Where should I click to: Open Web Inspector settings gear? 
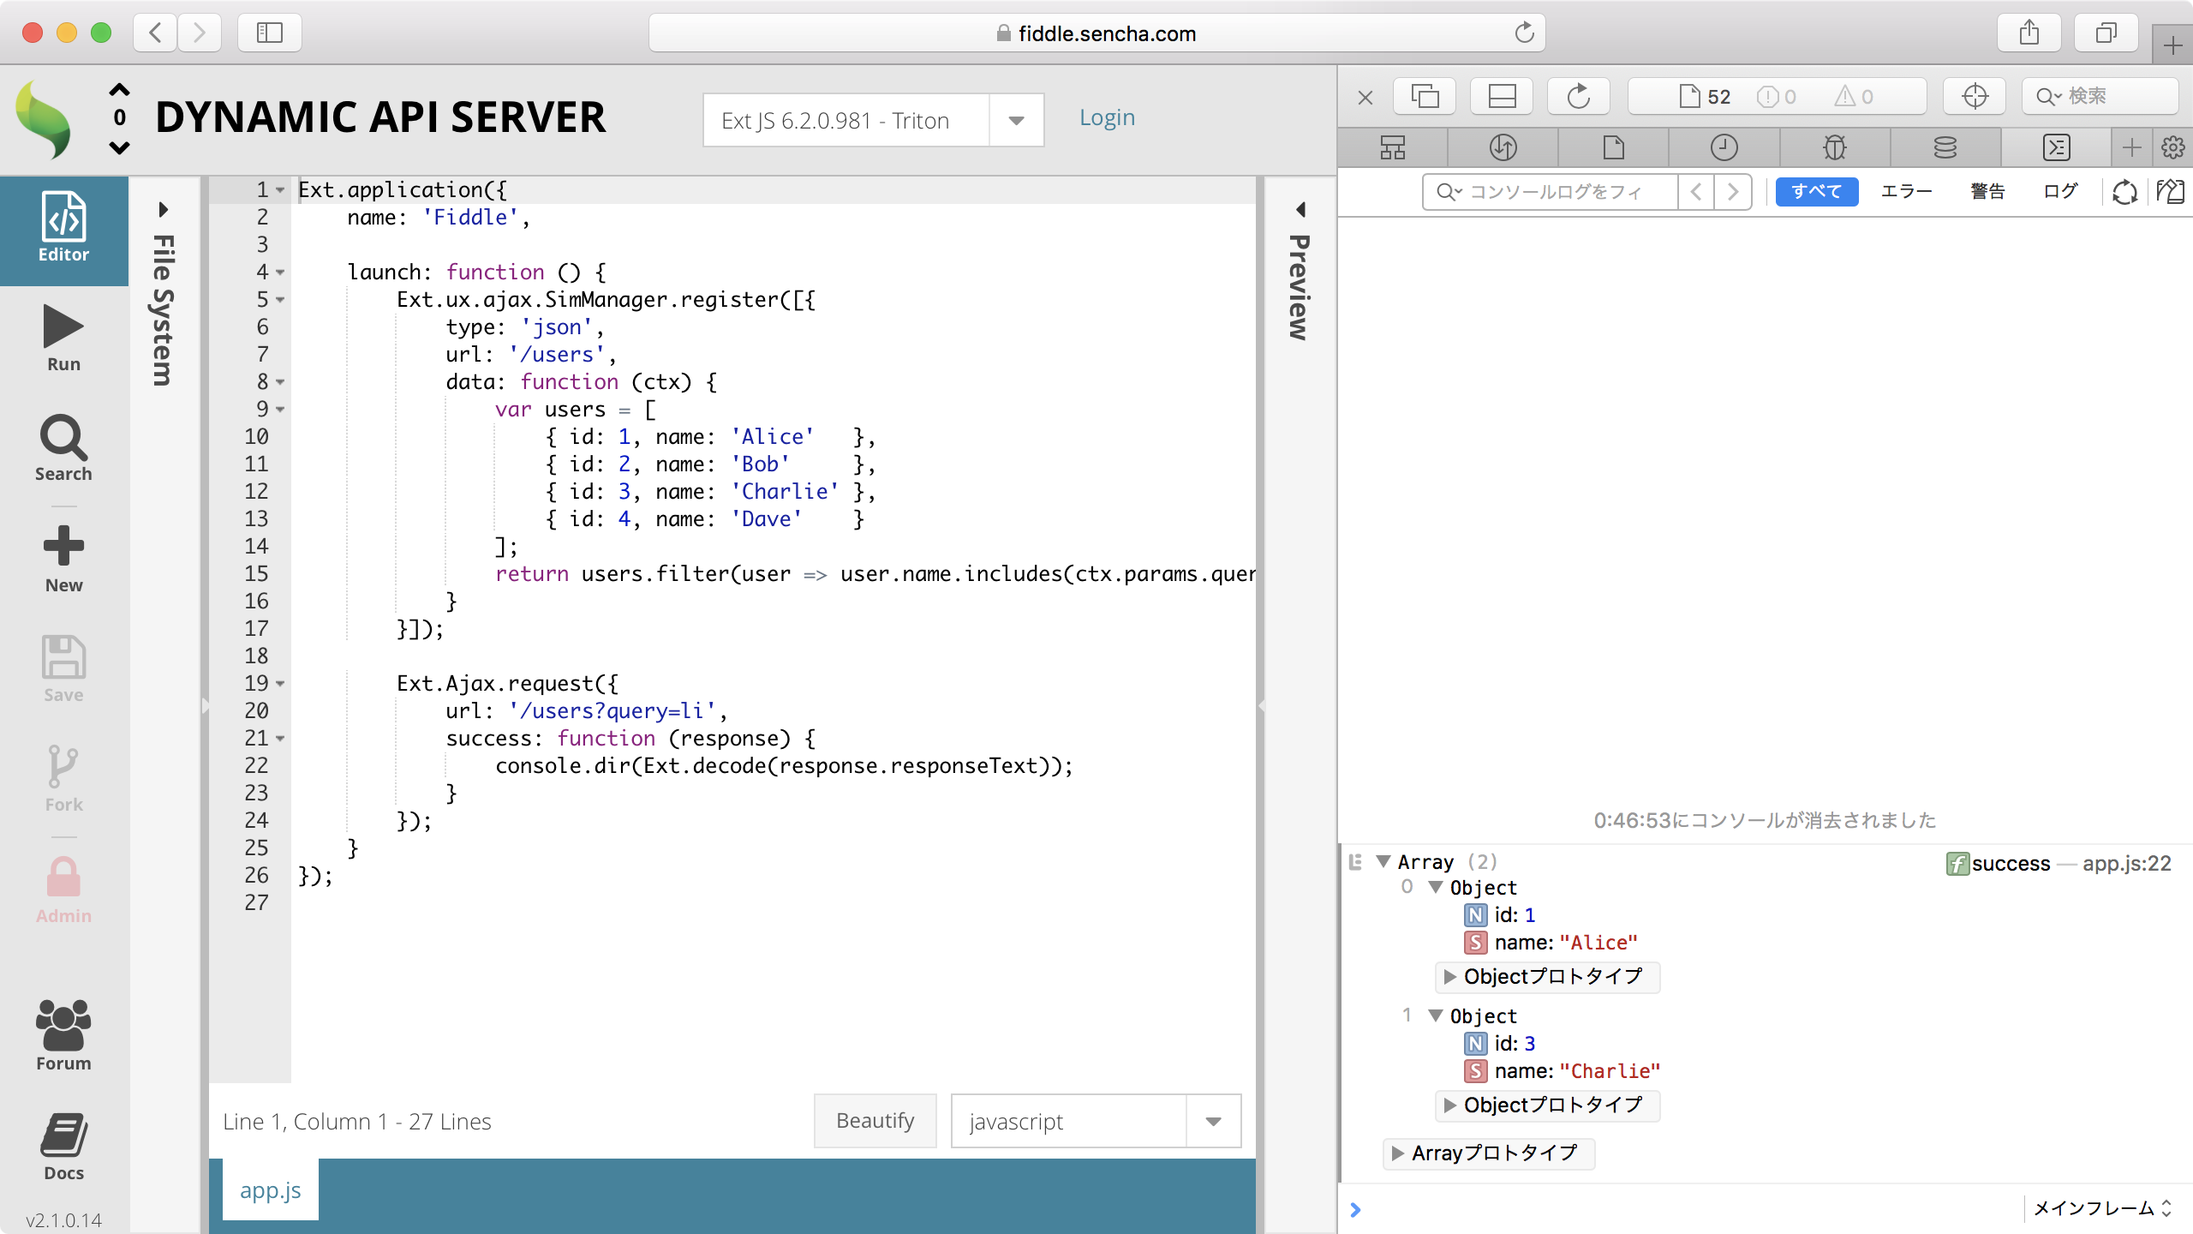coord(2172,147)
